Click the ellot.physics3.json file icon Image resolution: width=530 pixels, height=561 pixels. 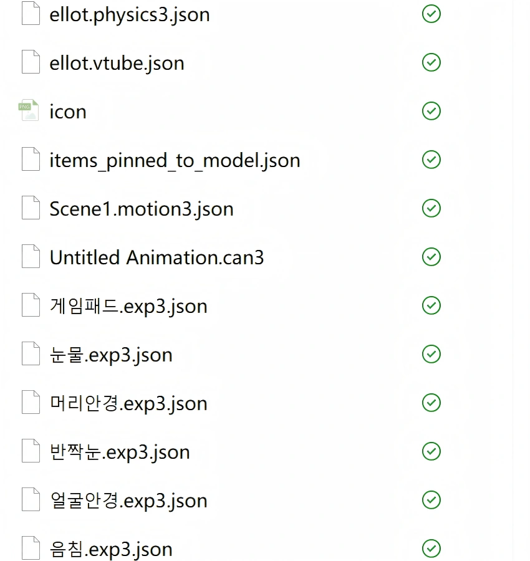31,14
